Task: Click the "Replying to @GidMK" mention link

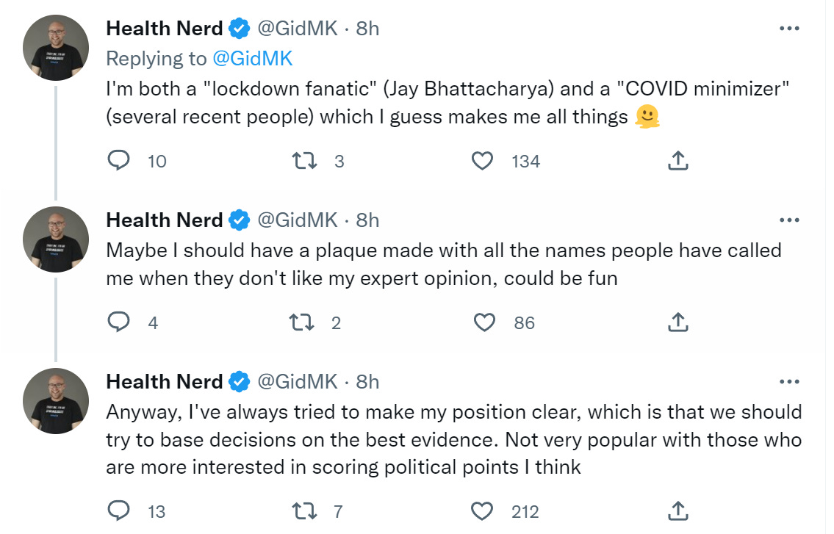Action: (x=252, y=58)
